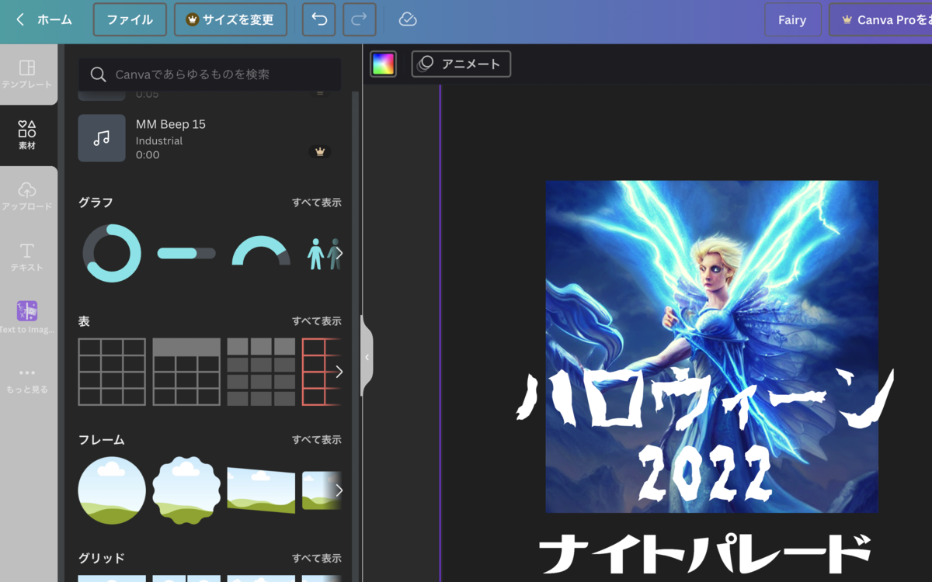
Task: Switch to the ファイル menu
Action: (130, 19)
